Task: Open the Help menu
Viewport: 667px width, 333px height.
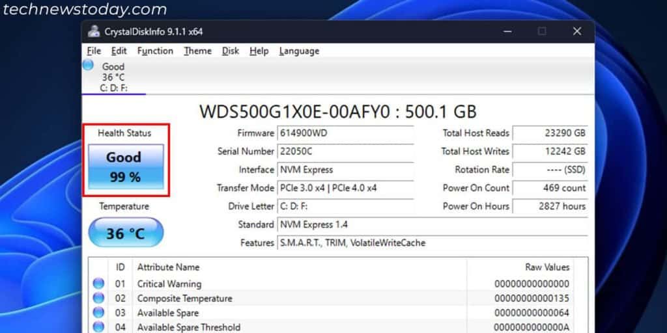Action: click(259, 51)
